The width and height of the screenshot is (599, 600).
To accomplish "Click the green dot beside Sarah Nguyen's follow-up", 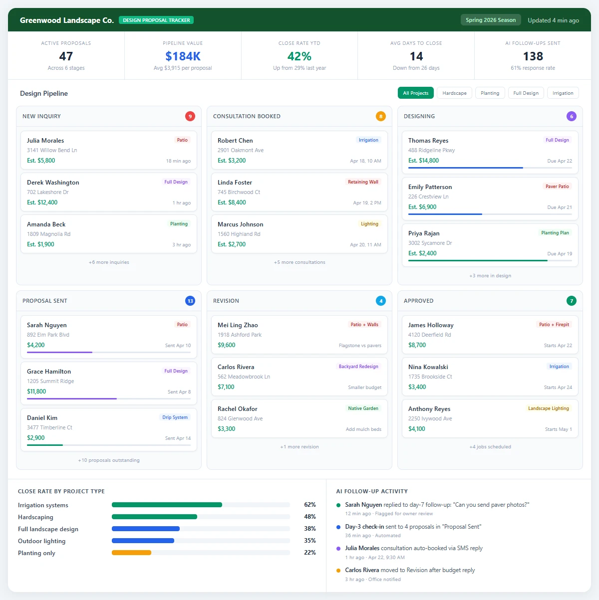I will point(338,505).
